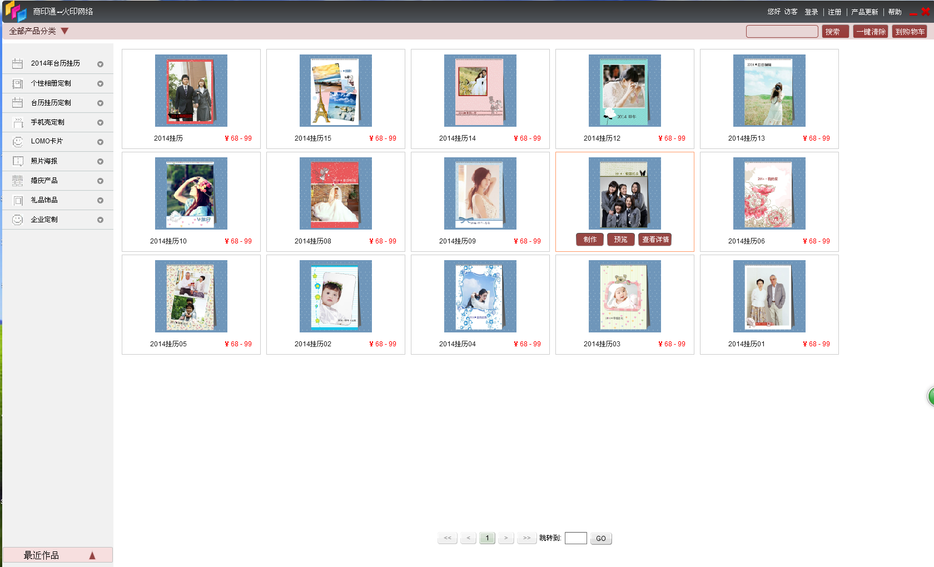
Task: Expand the 最近作品 panel arrow
Action: (x=92, y=555)
